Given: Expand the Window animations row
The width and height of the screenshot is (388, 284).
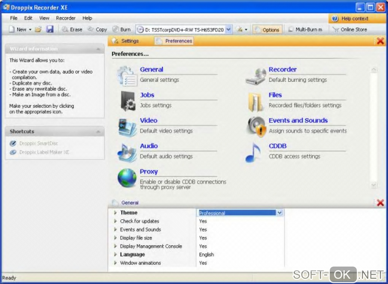Looking at the screenshot, I should pos(115,262).
